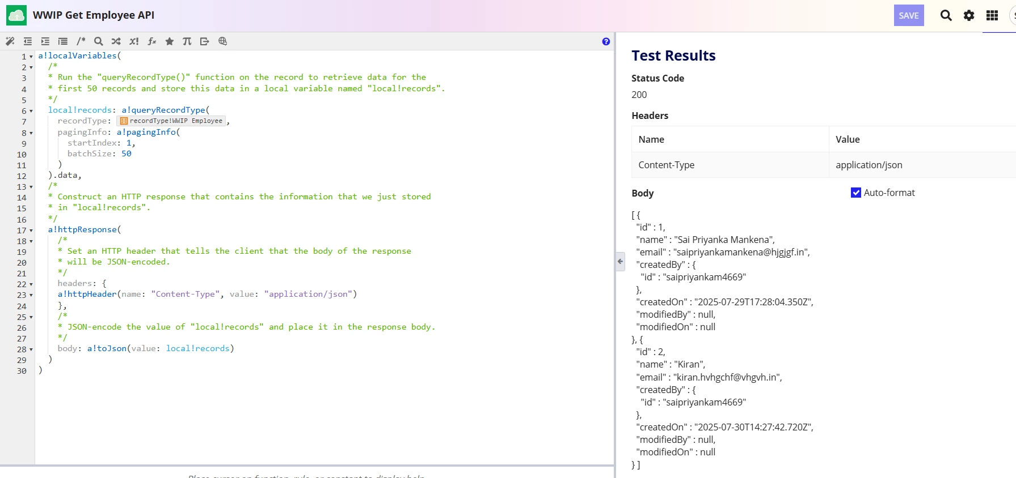This screenshot has height=478, width=1016.
Task: Click the saipriyankamankena@hjgjgf.in email line
Action: click(x=723, y=252)
